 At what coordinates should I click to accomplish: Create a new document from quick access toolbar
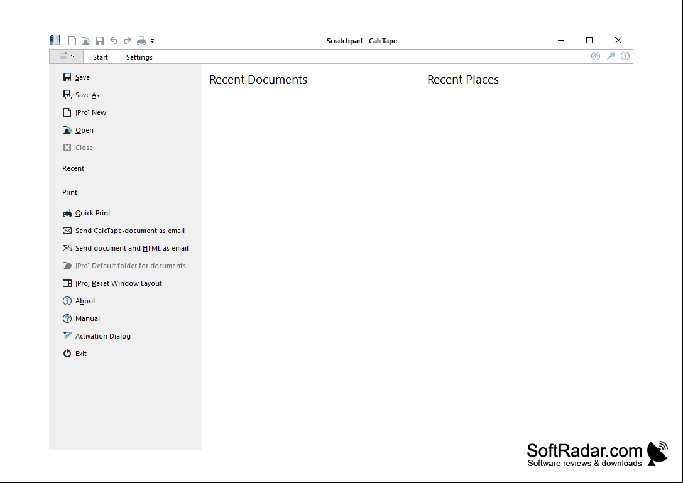pos(72,41)
